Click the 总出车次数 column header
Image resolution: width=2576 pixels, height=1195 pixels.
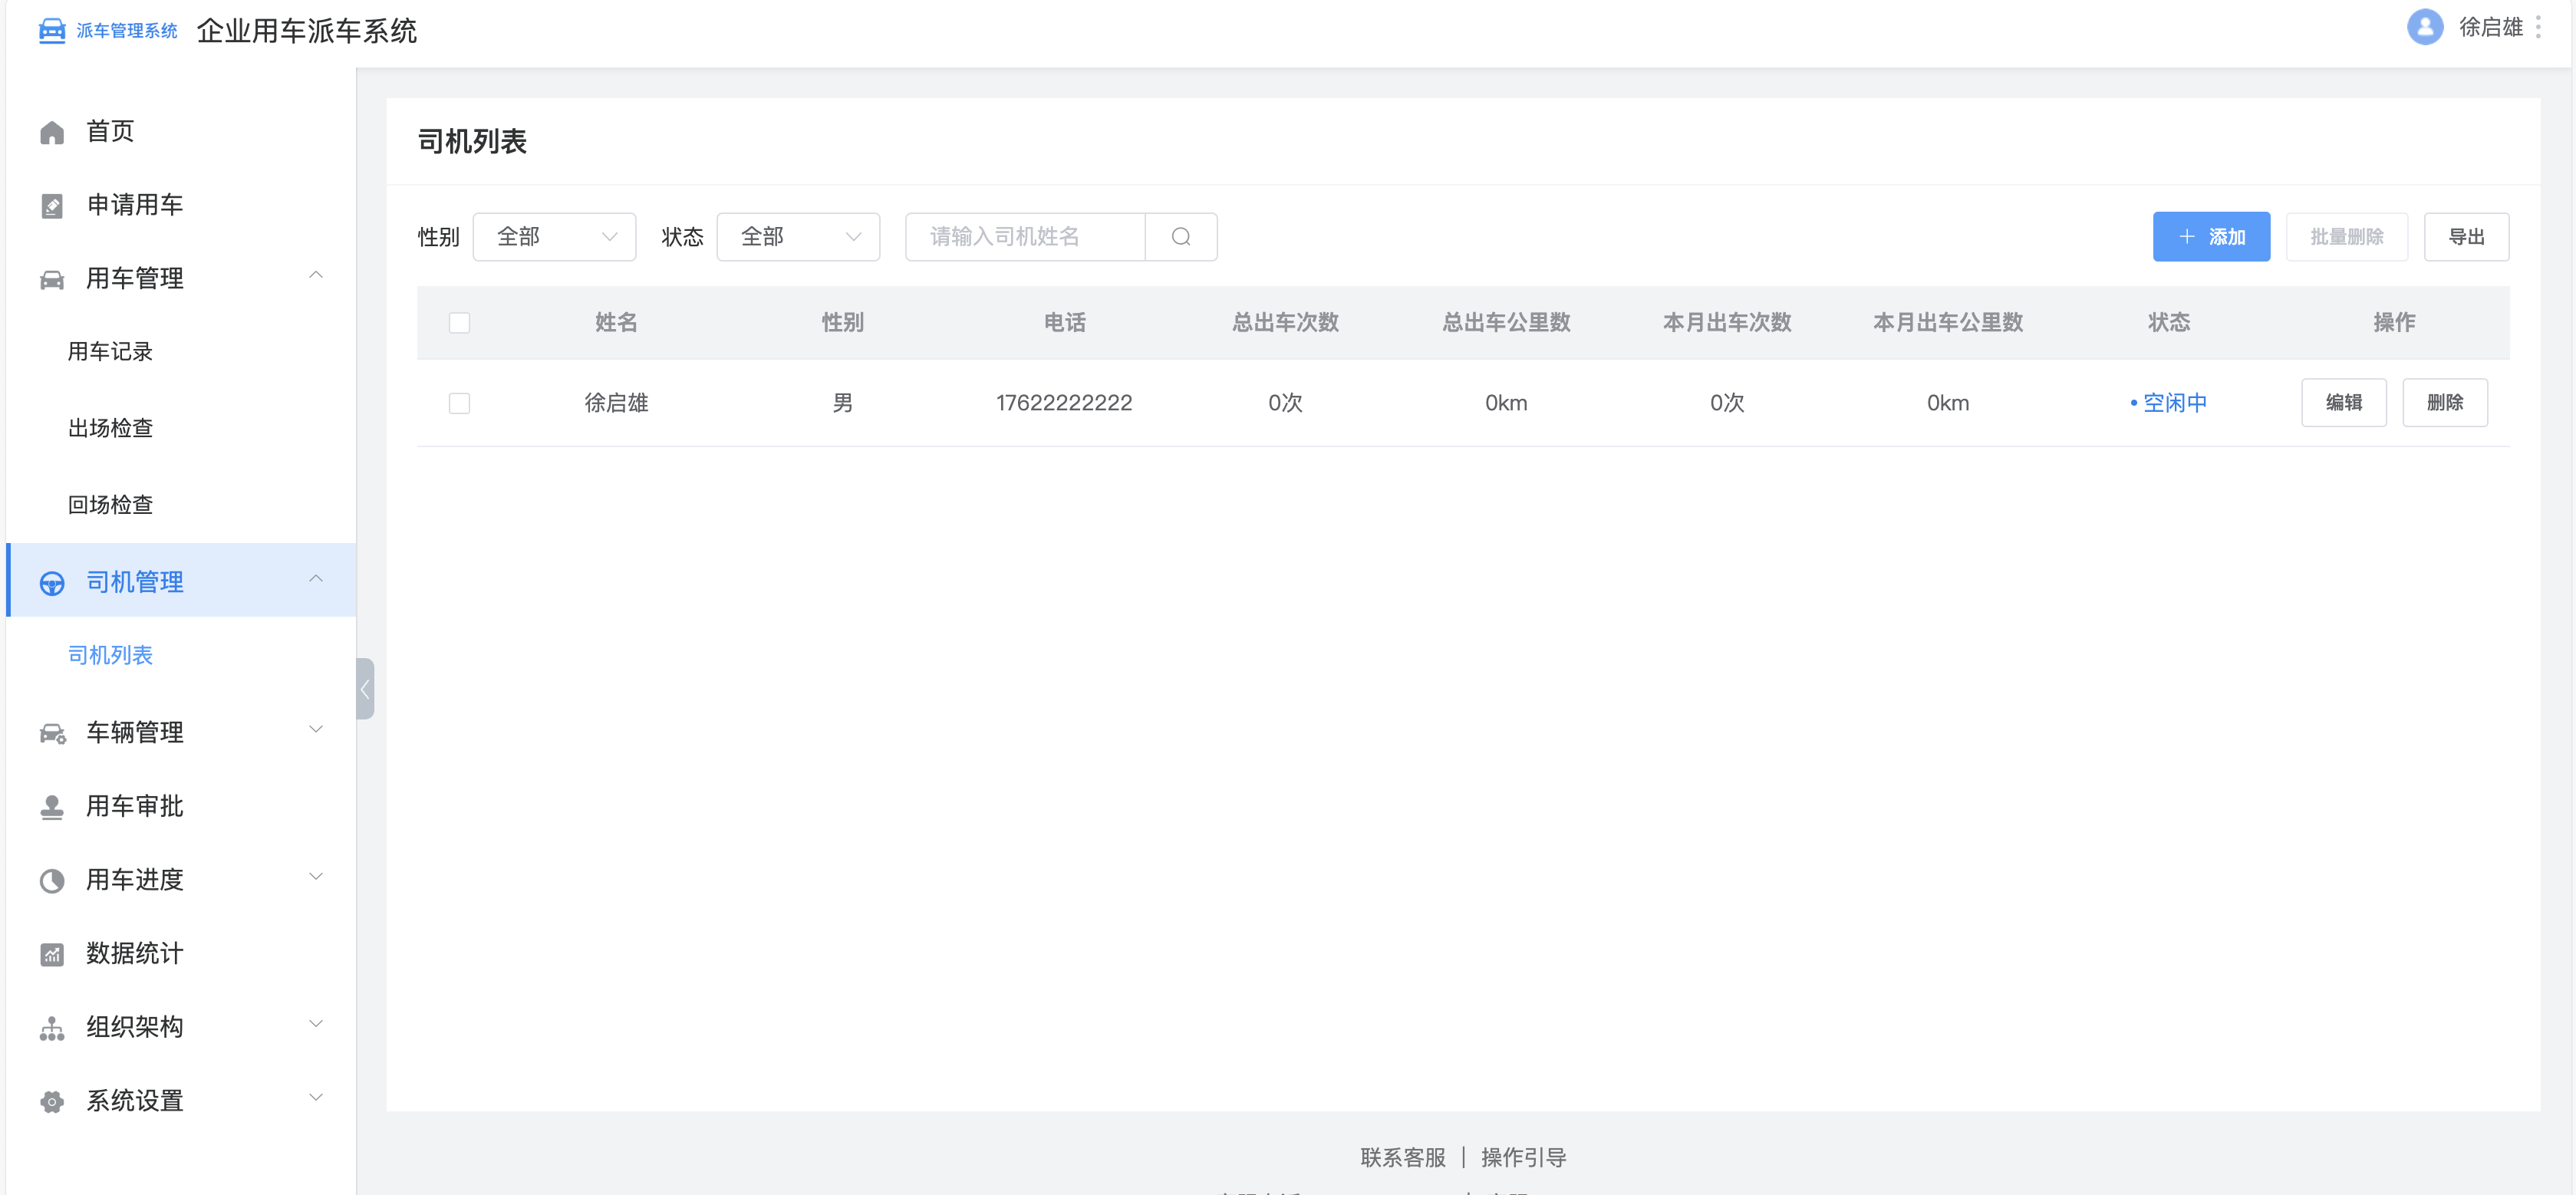coord(1285,323)
